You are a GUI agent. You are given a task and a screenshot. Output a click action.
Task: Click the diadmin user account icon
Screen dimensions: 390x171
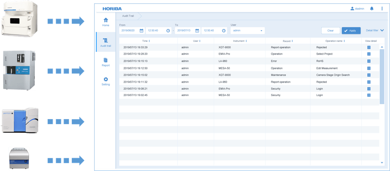[352, 8]
